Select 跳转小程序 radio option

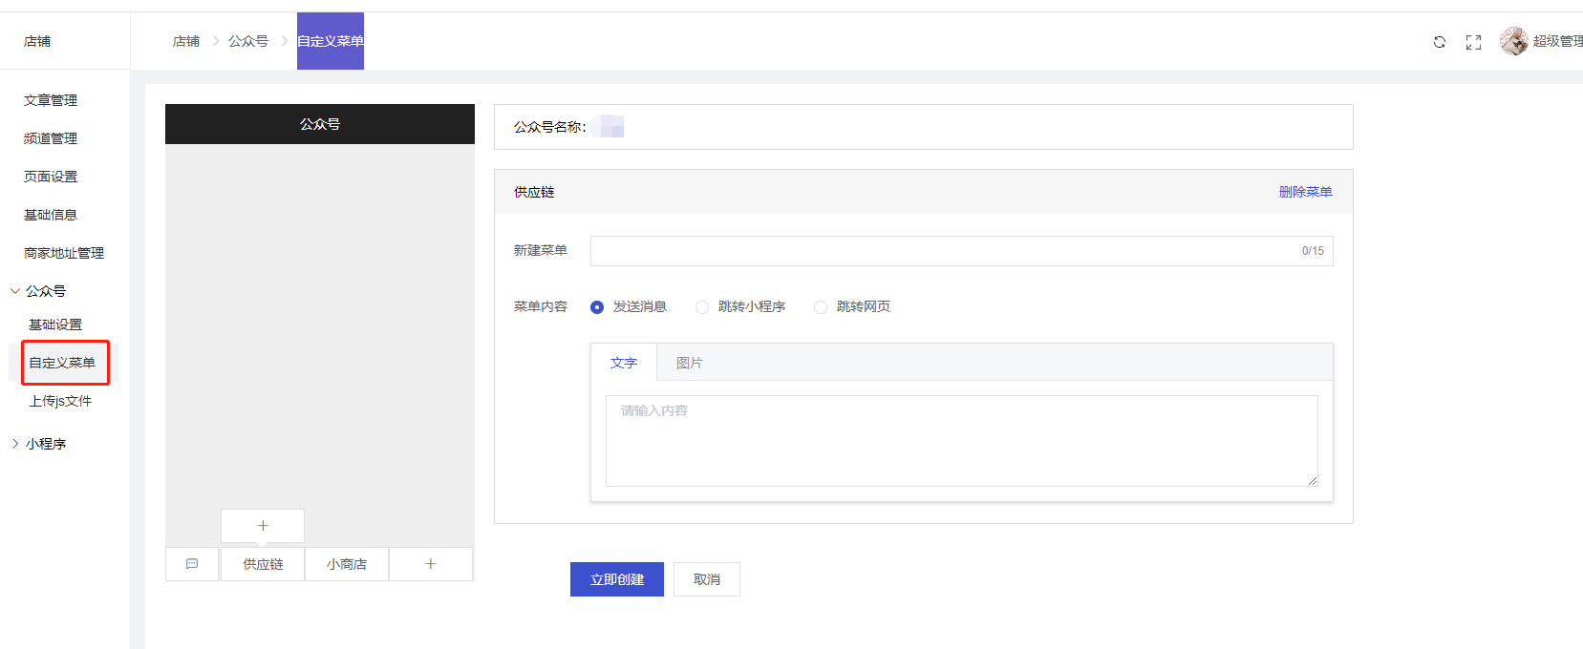pyautogui.click(x=702, y=307)
